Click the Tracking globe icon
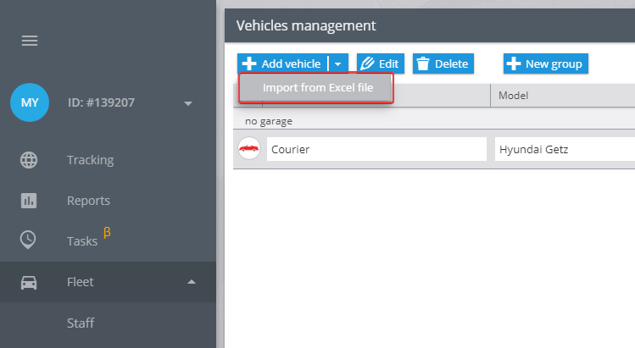 pos(29,160)
